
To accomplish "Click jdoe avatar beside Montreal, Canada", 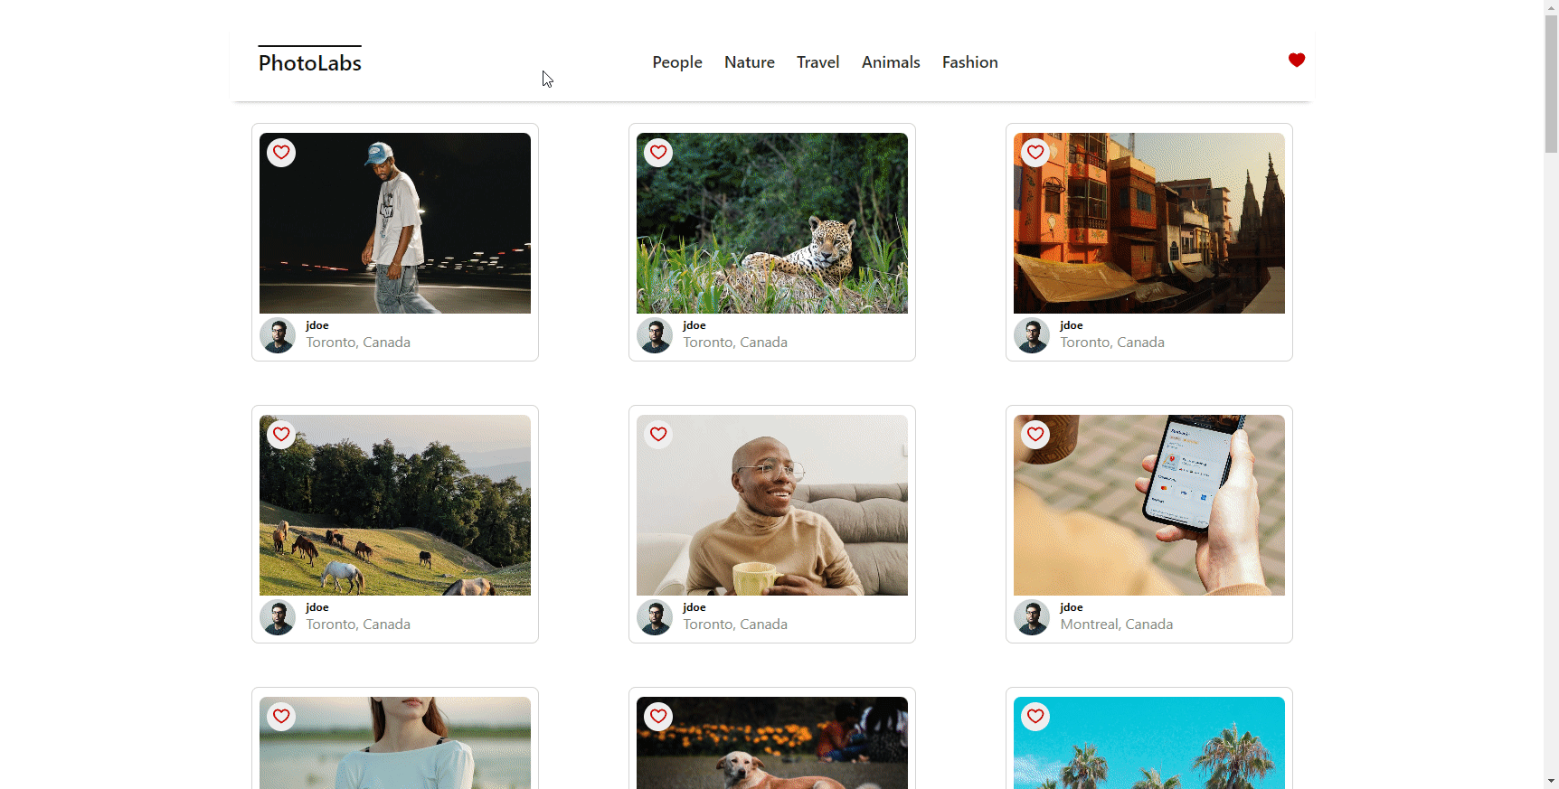I will [1032, 617].
